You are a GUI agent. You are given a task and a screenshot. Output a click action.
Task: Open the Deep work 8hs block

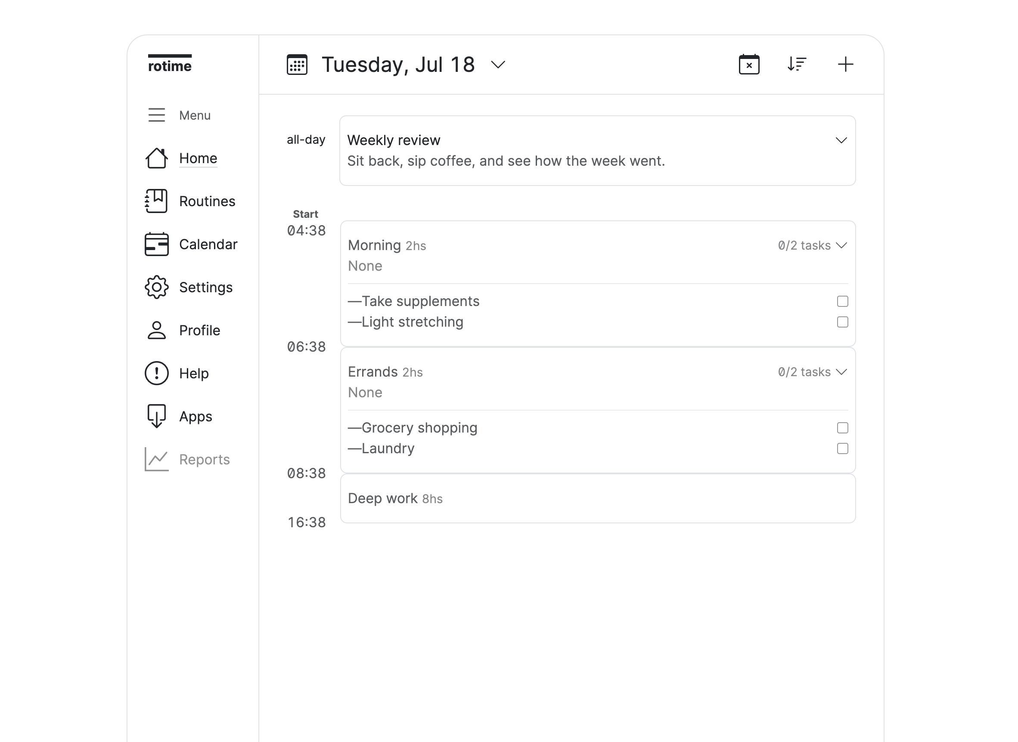coord(598,498)
